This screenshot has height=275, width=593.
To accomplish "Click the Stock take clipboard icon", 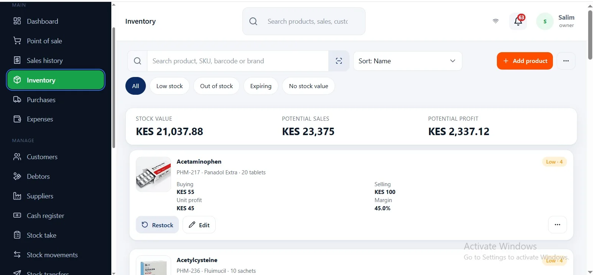I will (17, 235).
